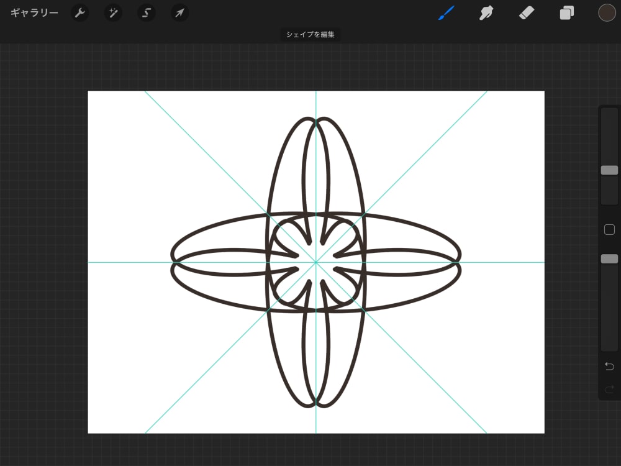
Task: Adjust the brush size slider on the sidebar
Action: point(609,170)
